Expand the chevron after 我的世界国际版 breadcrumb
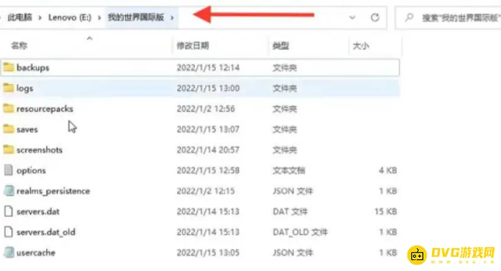Image resolution: width=501 pixels, height=271 pixels. click(x=173, y=17)
